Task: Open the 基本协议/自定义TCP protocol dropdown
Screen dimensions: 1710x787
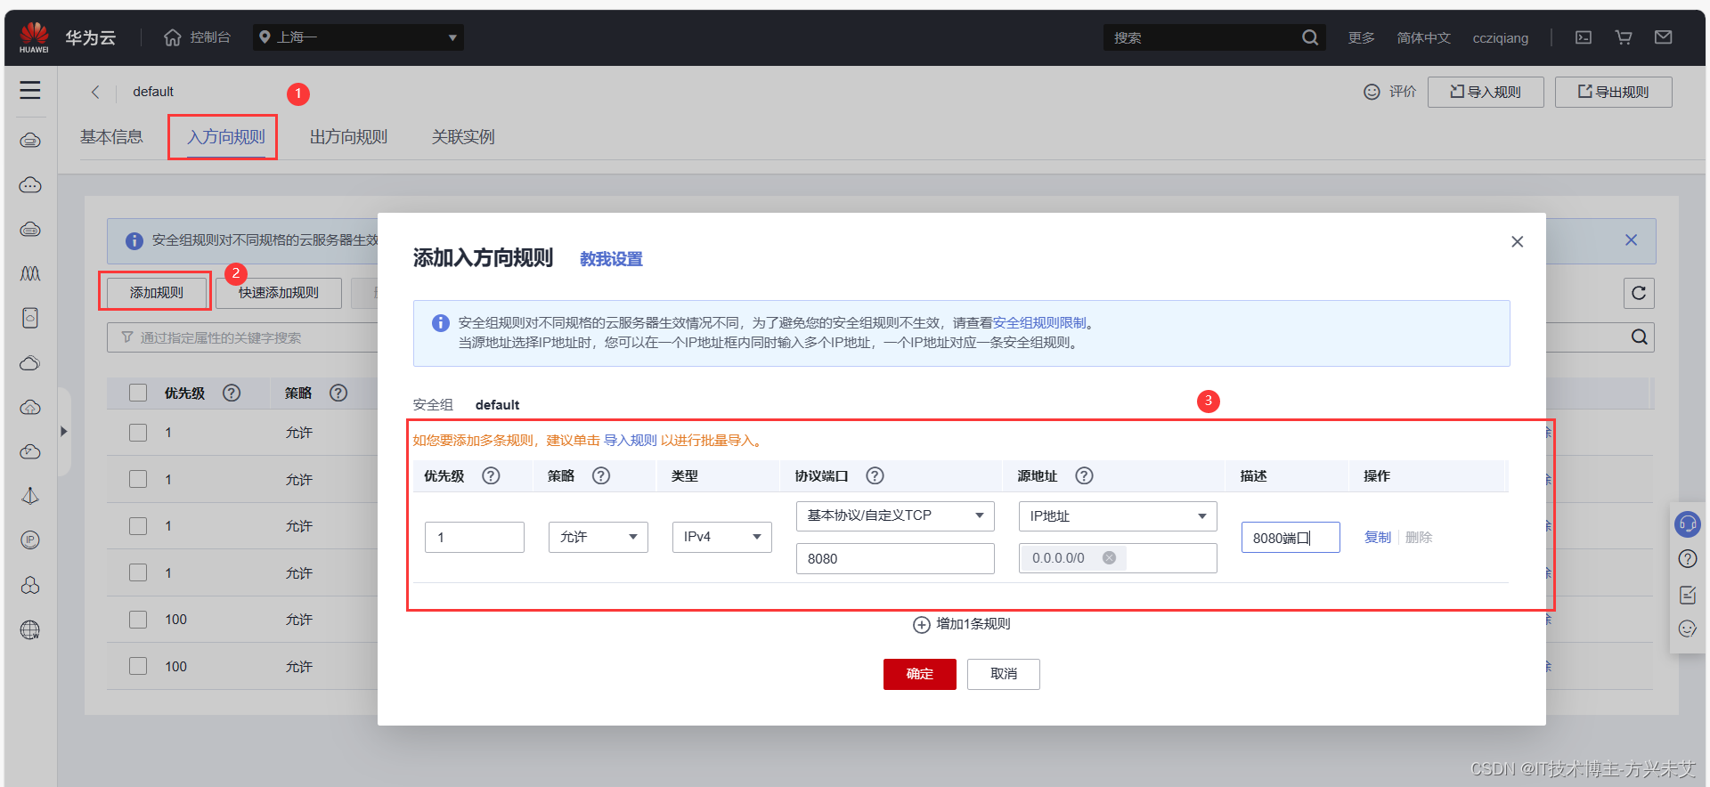Action: 895,515
